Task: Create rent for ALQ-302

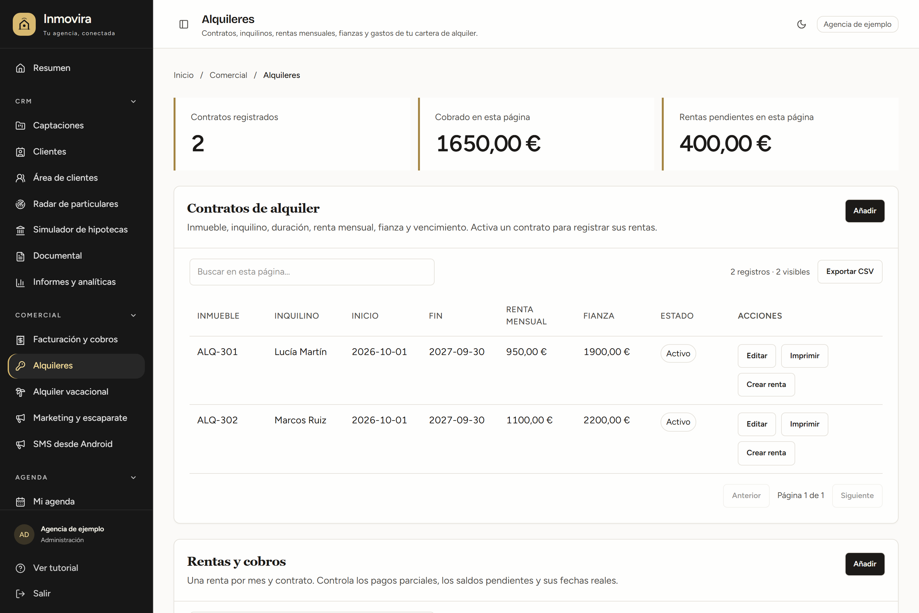Action: (766, 453)
